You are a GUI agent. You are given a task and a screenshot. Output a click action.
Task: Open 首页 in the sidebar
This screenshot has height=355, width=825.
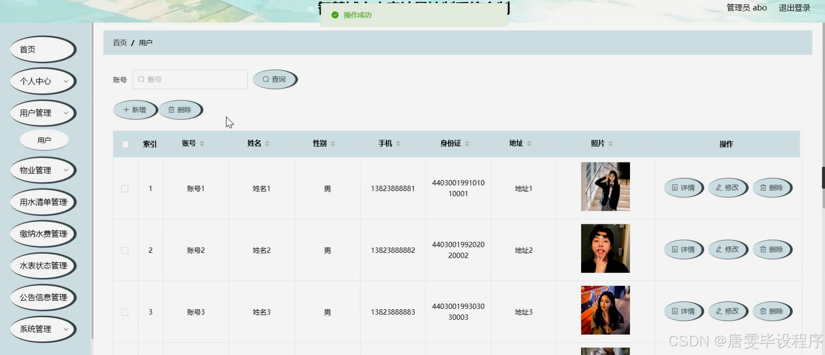pos(43,50)
